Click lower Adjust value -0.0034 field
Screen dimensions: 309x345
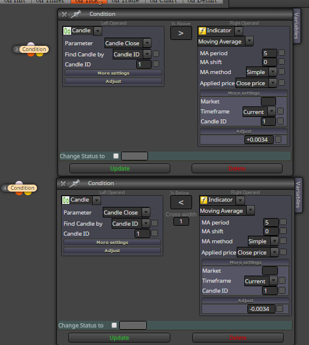click(x=261, y=309)
